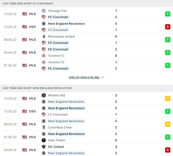Viewport: 173px width, 156px height.
Task: Click red B badge in FC Cincinnati section
Action: [x=168, y=27]
